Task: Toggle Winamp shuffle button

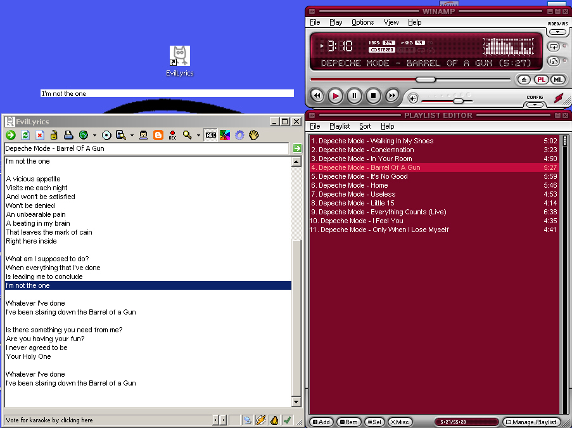Action: point(553,62)
